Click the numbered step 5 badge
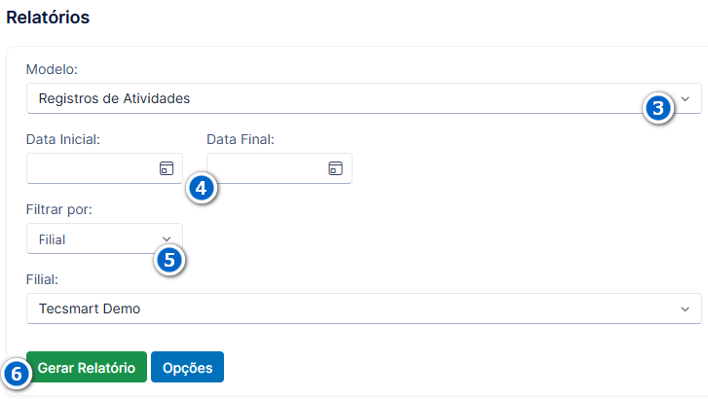 [x=169, y=260]
